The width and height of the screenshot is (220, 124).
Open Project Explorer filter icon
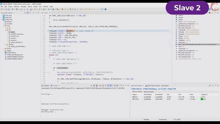click(30, 13)
